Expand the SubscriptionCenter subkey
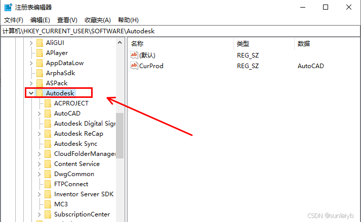 point(39,214)
